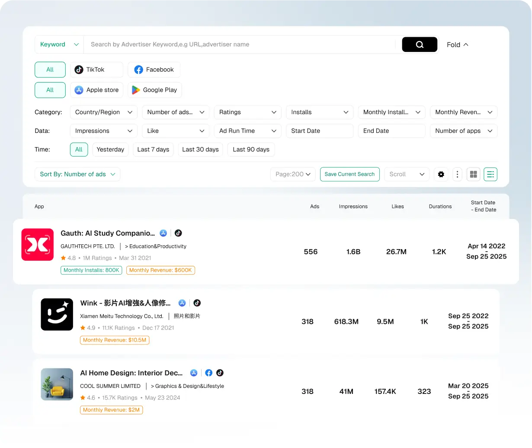Click the Save Current Search button

click(349, 174)
